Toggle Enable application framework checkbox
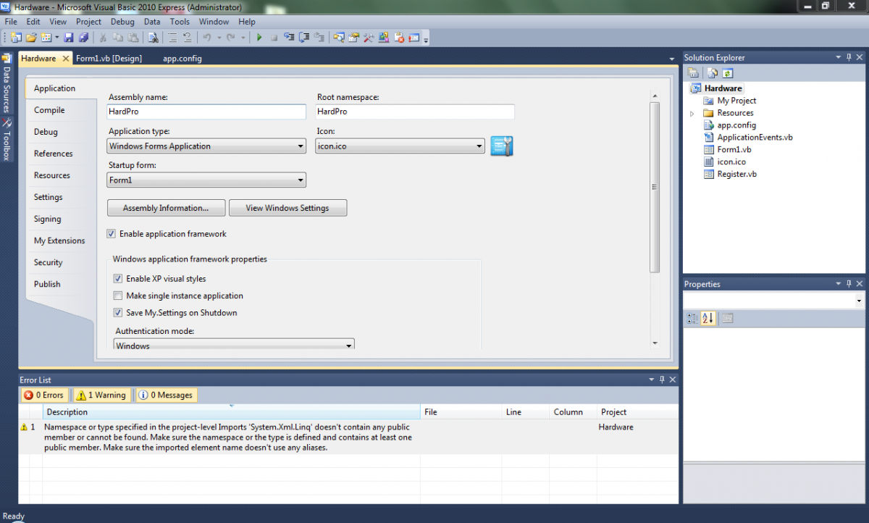Image resolution: width=869 pixels, height=523 pixels. pos(112,234)
